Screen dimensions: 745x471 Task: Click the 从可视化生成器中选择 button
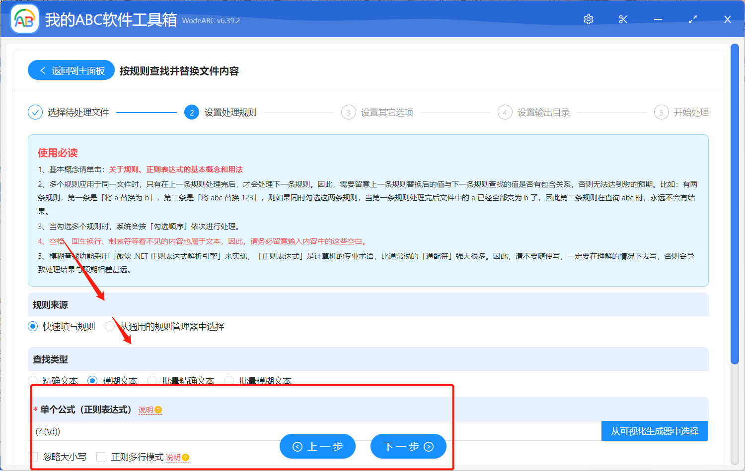tap(655, 431)
